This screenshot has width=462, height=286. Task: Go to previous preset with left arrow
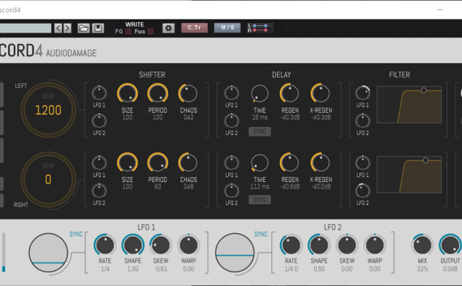(58, 28)
